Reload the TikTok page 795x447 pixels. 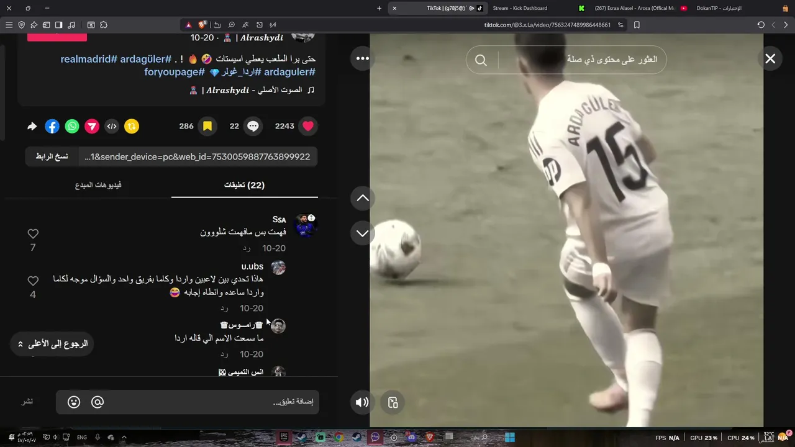pos(761,25)
